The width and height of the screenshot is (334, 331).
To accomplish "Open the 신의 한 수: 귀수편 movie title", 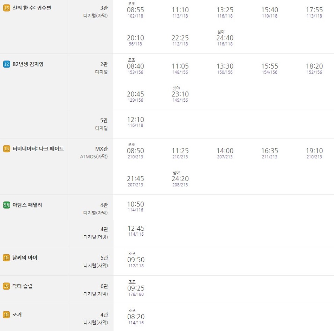I will tap(32, 8).
